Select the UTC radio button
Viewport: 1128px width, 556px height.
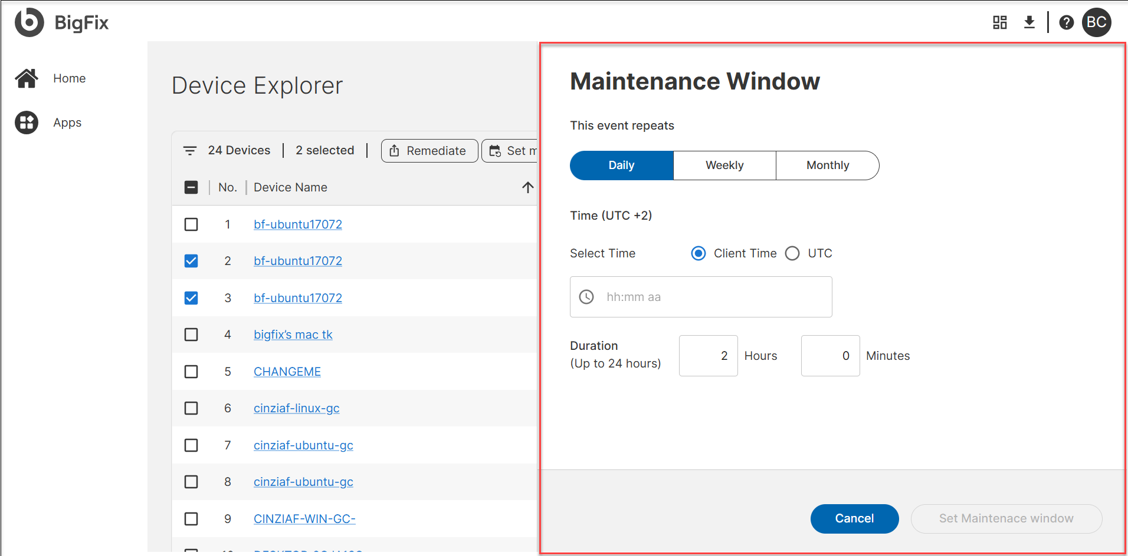[792, 253]
